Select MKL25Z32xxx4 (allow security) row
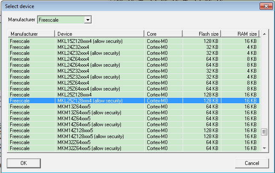The height and width of the screenshot is (173, 275). click(134, 77)
